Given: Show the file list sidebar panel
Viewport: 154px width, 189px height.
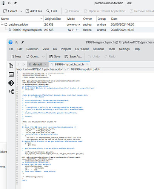Looking at the screenshot, I should [x=11, y=74].
